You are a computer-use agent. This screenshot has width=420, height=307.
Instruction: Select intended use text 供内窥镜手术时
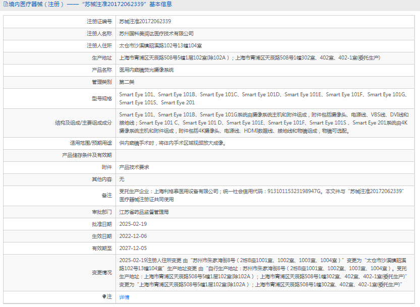pyautogui.click(x=173, y=143)
